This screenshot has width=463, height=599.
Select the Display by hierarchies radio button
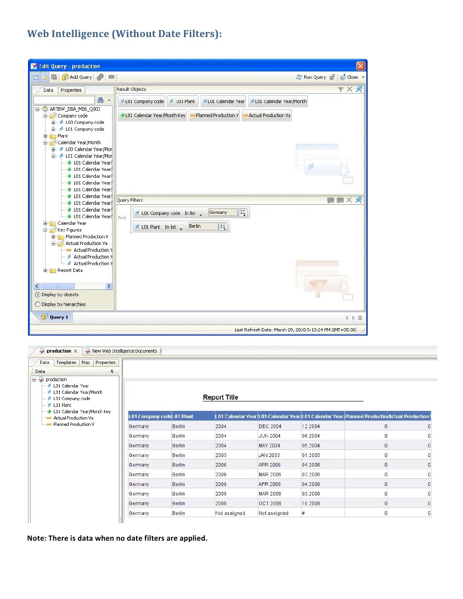(x=37, y=304)
